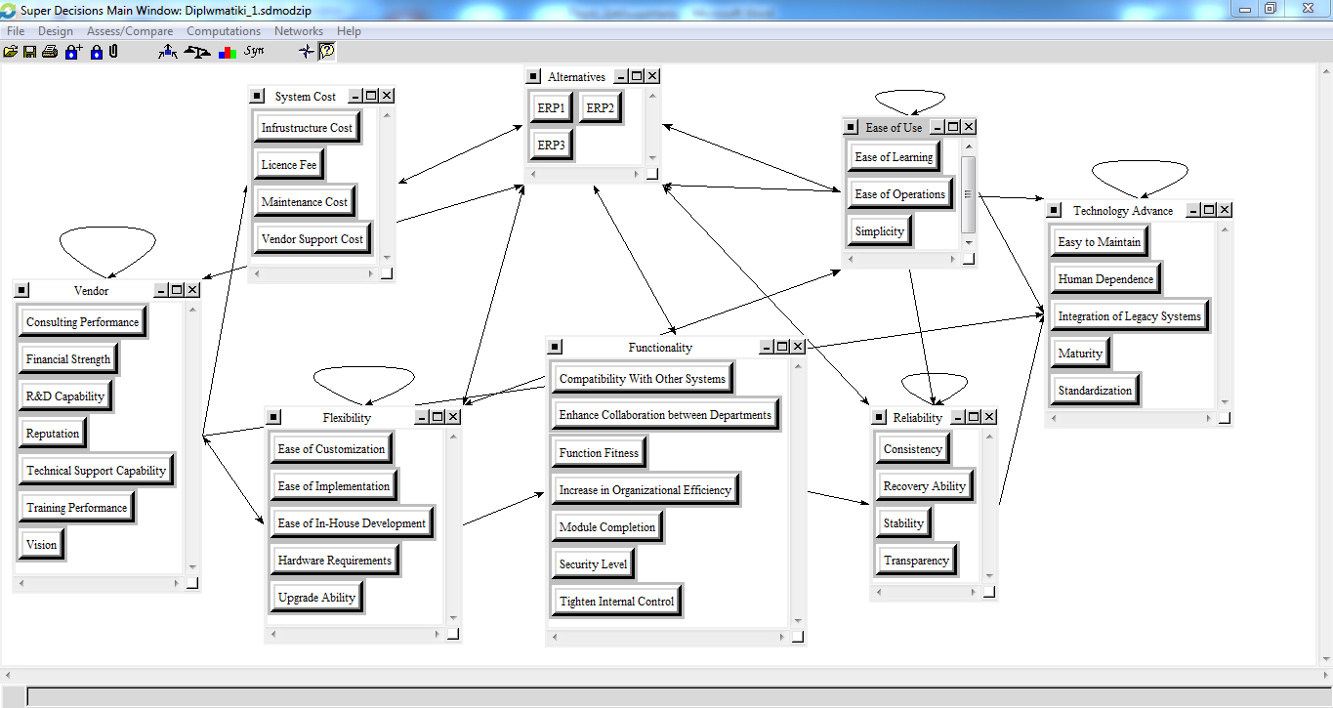
Task: Open the Flexibility cluster menu icon
Action: pyautogui.click(x=274, y=417)
